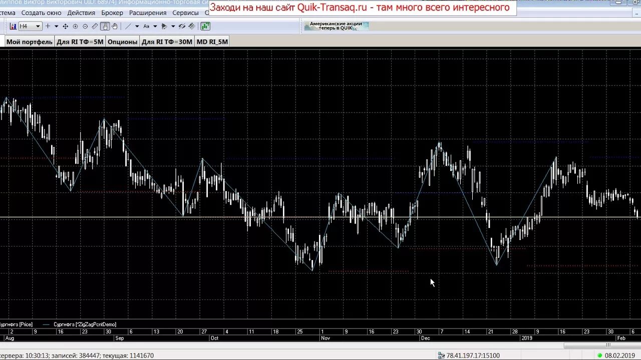Click the Oct label on time axis
This screenshot has width=641, height=360.
(214, 338)
